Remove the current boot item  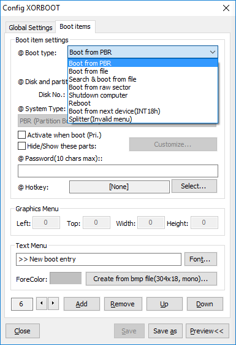pos(123,304)
